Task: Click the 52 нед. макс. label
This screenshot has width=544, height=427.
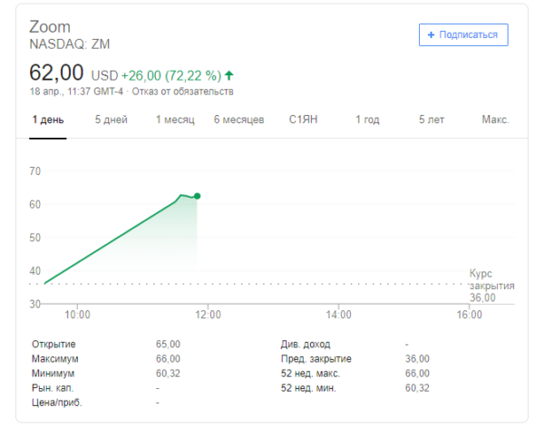Action: (310, 374)
